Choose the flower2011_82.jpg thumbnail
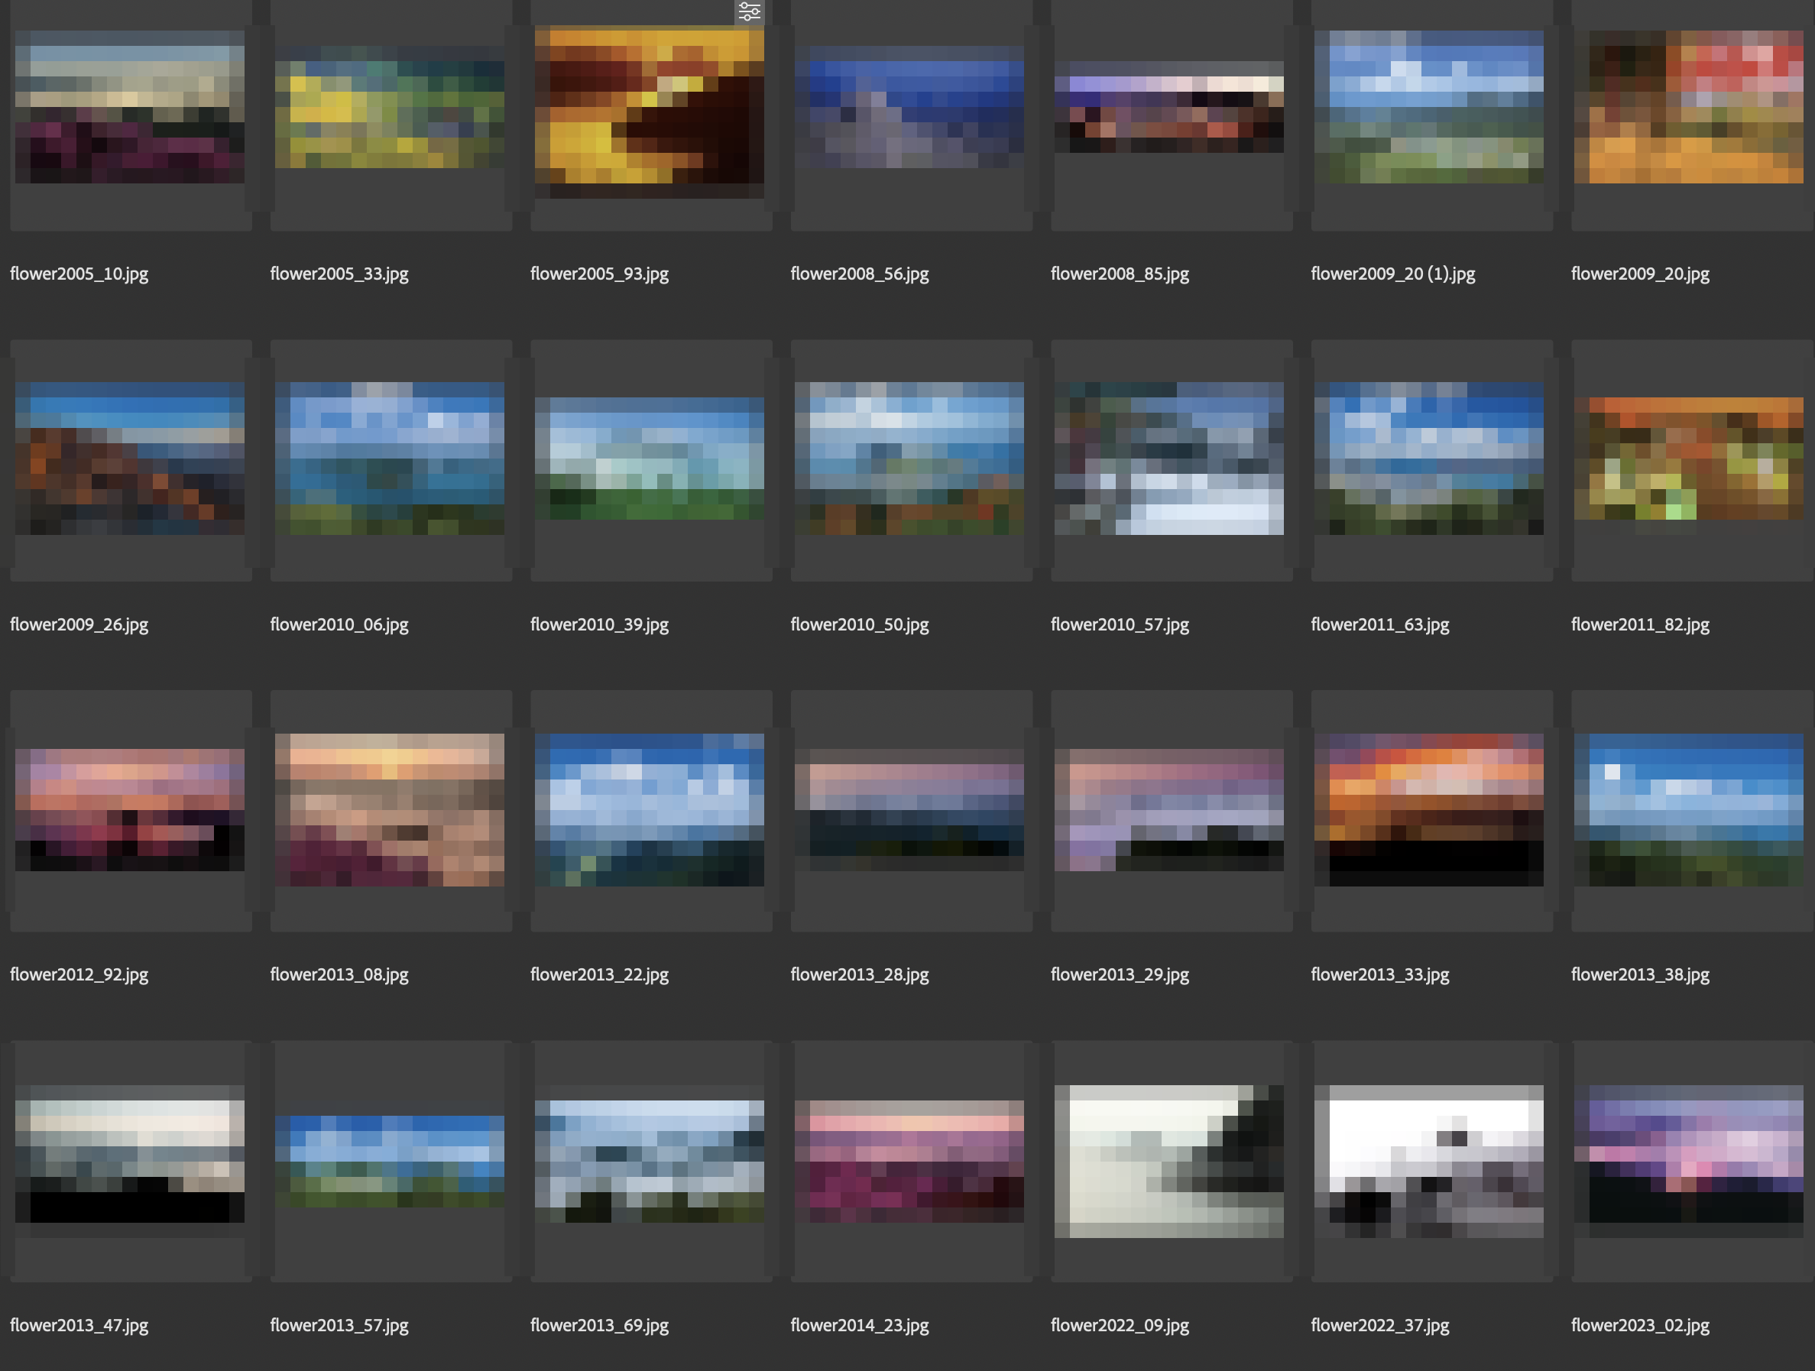 [x=1688, y=458]
